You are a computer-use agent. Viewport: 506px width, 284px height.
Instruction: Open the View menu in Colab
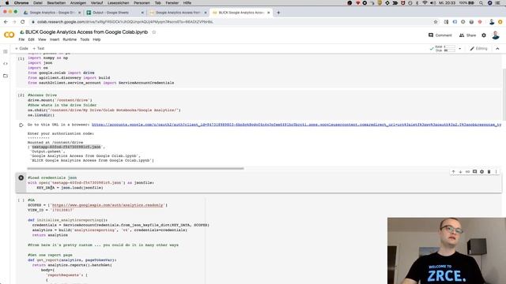pyautogui.click(x=42, y=39)
